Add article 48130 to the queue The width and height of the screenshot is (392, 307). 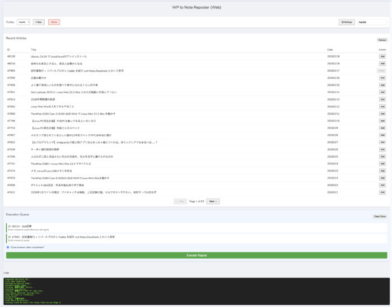pos(382,56)
